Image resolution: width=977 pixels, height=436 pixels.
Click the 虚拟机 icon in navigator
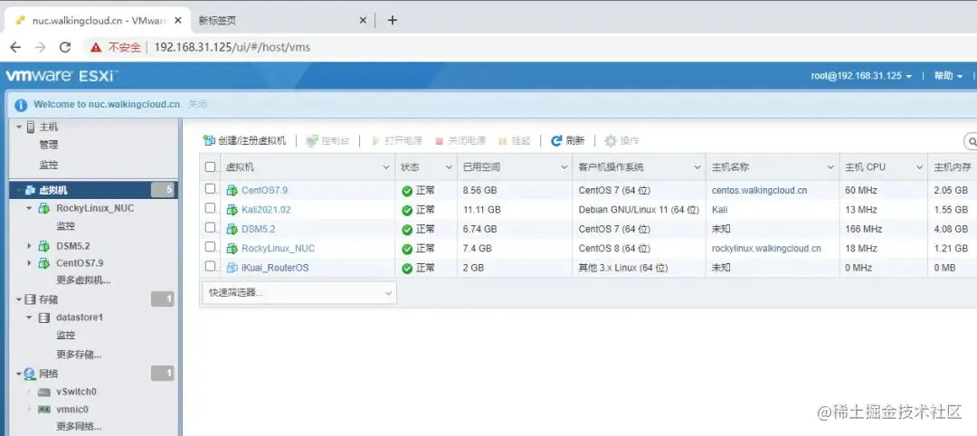tap(30, 191)
